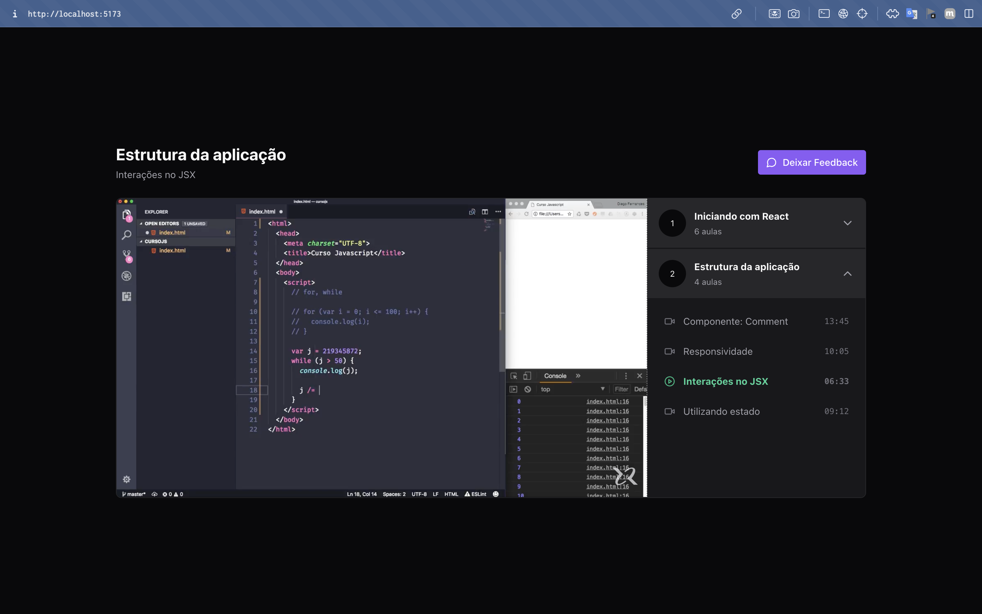This screenshot has height=614, width=982.
Task: Click the Interações no JSX subtitle under the heading
Action: coord(155,175)
